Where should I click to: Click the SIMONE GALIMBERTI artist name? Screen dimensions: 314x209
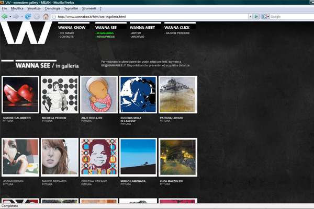point(17,118)
